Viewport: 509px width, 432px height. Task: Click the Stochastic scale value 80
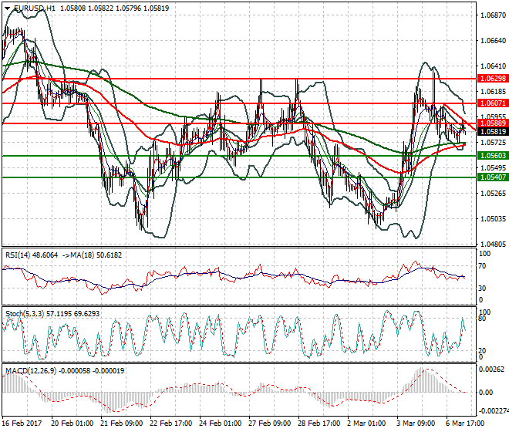pos(482,319)
